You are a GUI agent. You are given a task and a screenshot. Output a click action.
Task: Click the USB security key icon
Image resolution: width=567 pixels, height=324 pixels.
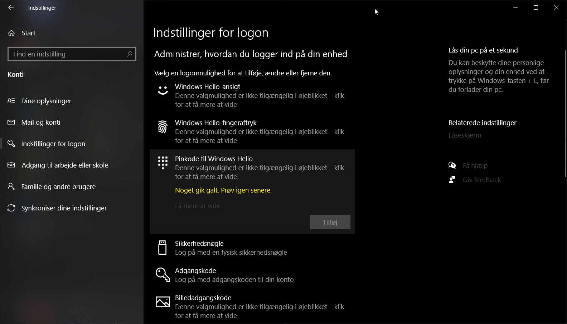[163, 247]
